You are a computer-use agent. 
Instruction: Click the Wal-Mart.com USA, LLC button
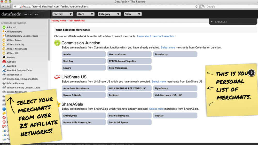[x=175, y=95]
